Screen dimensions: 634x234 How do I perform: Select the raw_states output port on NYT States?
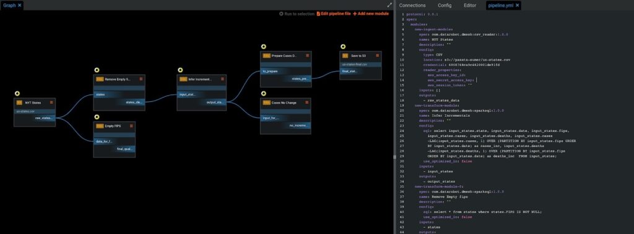pyautogui.click(x=44, y=118)
